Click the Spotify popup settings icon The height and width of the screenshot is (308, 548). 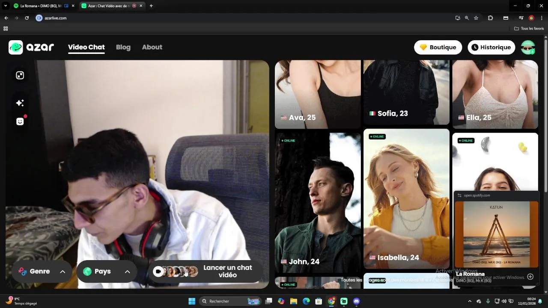tap(459, 195)
